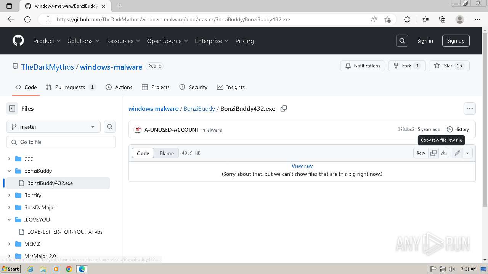Image resolution: width=488 pixels, height=274 pixels.
Task: Open the master branch dropdown
Action: click(53, 127)
